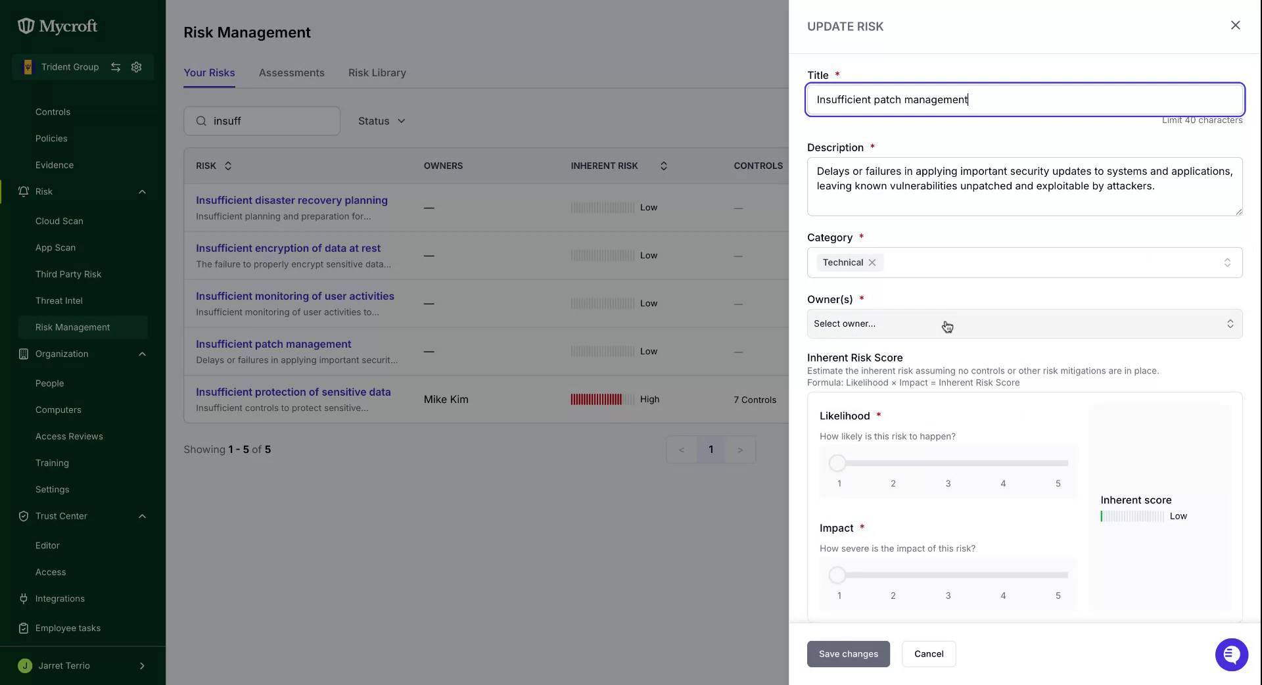Open the Status filter dropdown

click(381, 121)
